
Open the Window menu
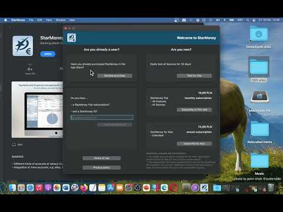(61, 20)
